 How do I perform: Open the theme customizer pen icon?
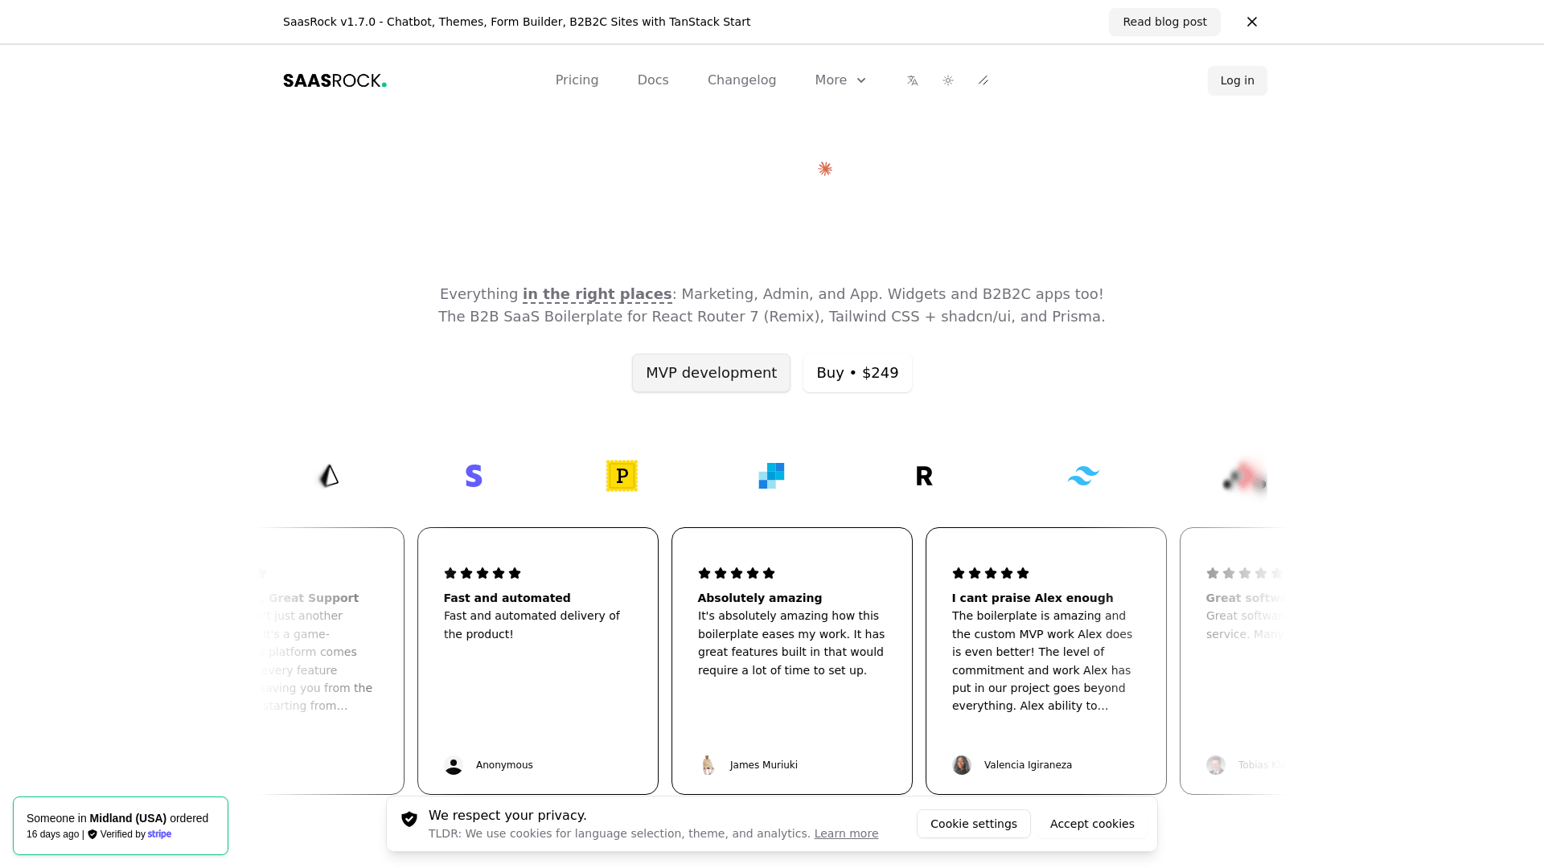pyautogui.click(x=983, y=80)
